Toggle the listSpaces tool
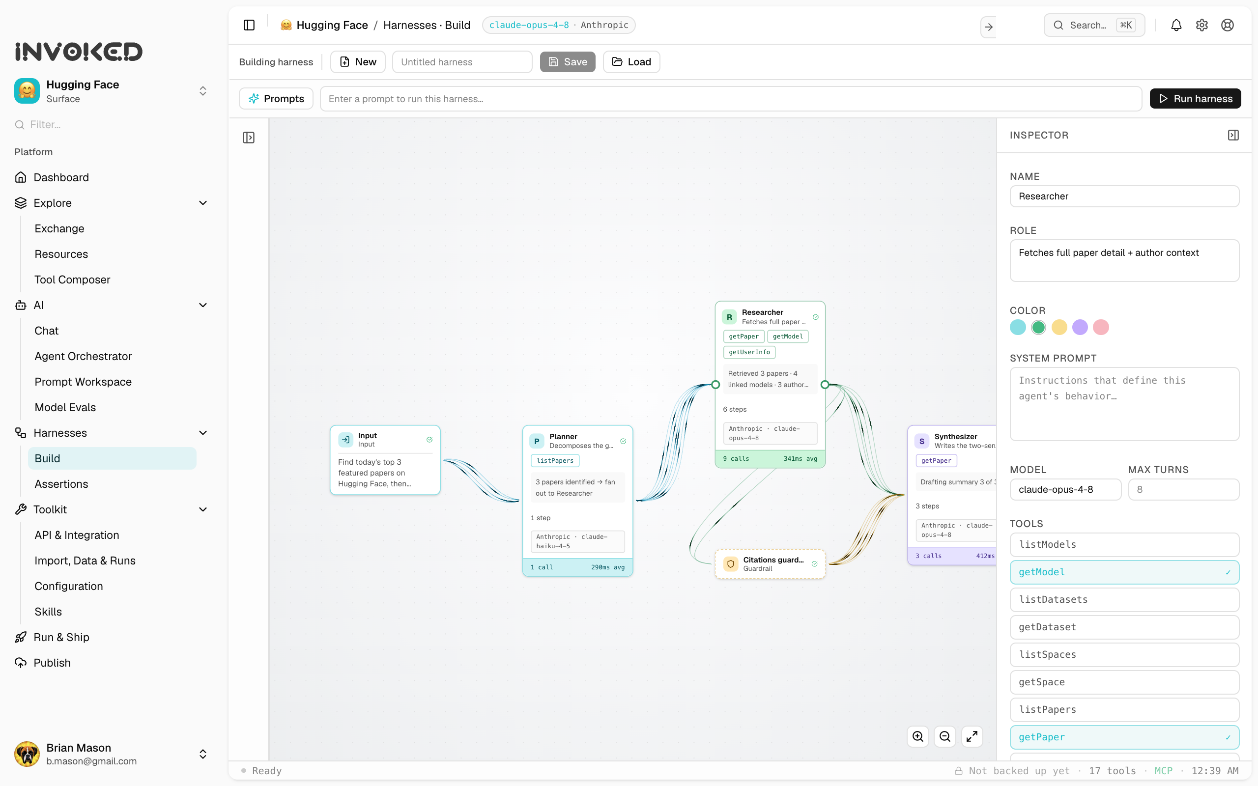This screenshot has height=786, width=1258. pos(1124,654)
